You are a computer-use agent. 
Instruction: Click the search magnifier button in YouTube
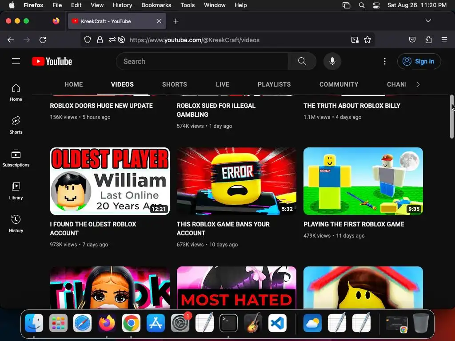(x=302, y=61)
